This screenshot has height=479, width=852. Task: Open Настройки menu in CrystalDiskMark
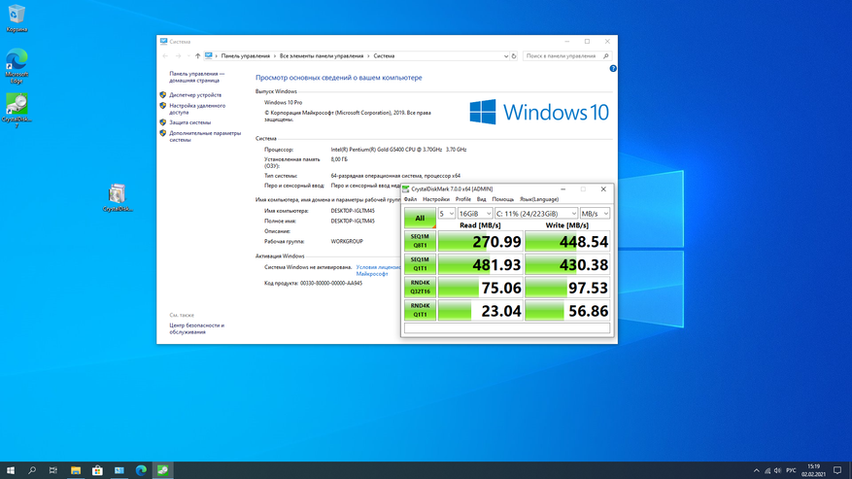coord(436,199)
